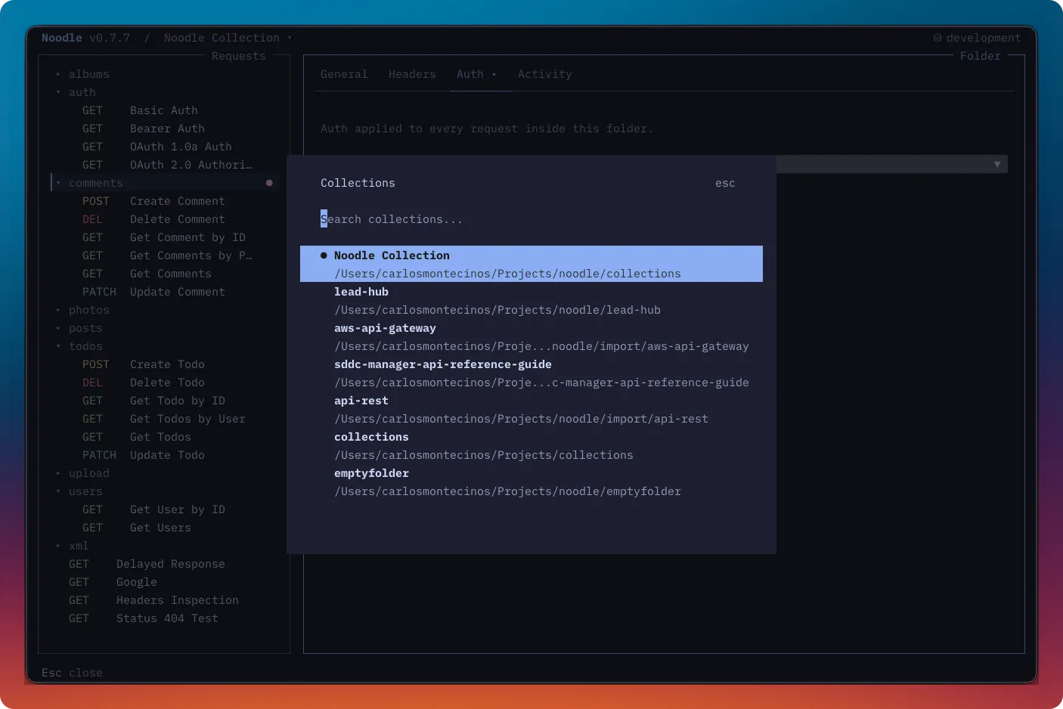
Task: Open the Delayed Response request
Action: (x=165, y=564)
